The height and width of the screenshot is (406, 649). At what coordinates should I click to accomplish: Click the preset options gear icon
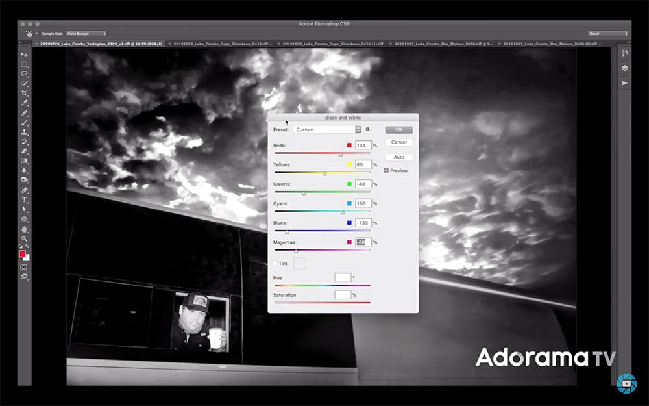tap(368, 129)
